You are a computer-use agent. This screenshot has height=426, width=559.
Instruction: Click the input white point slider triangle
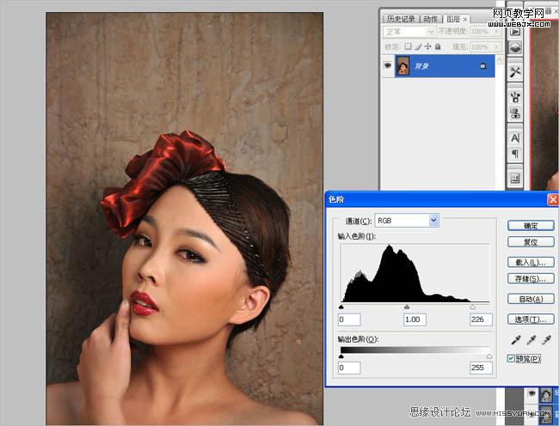tap(472, 306)
